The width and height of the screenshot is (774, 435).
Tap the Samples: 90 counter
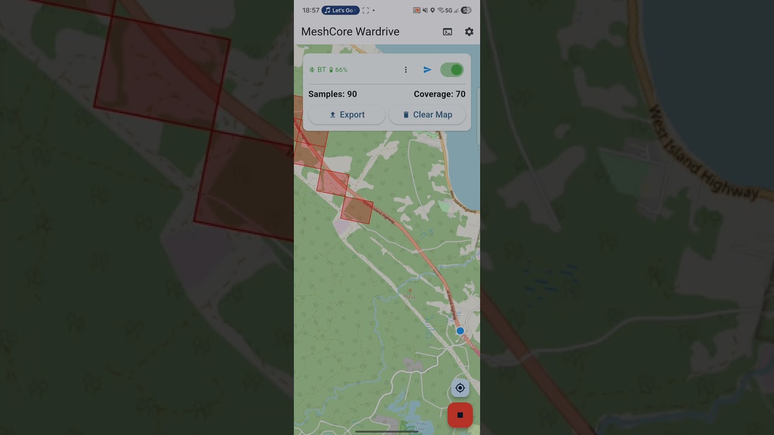click(x=333, y=94)
